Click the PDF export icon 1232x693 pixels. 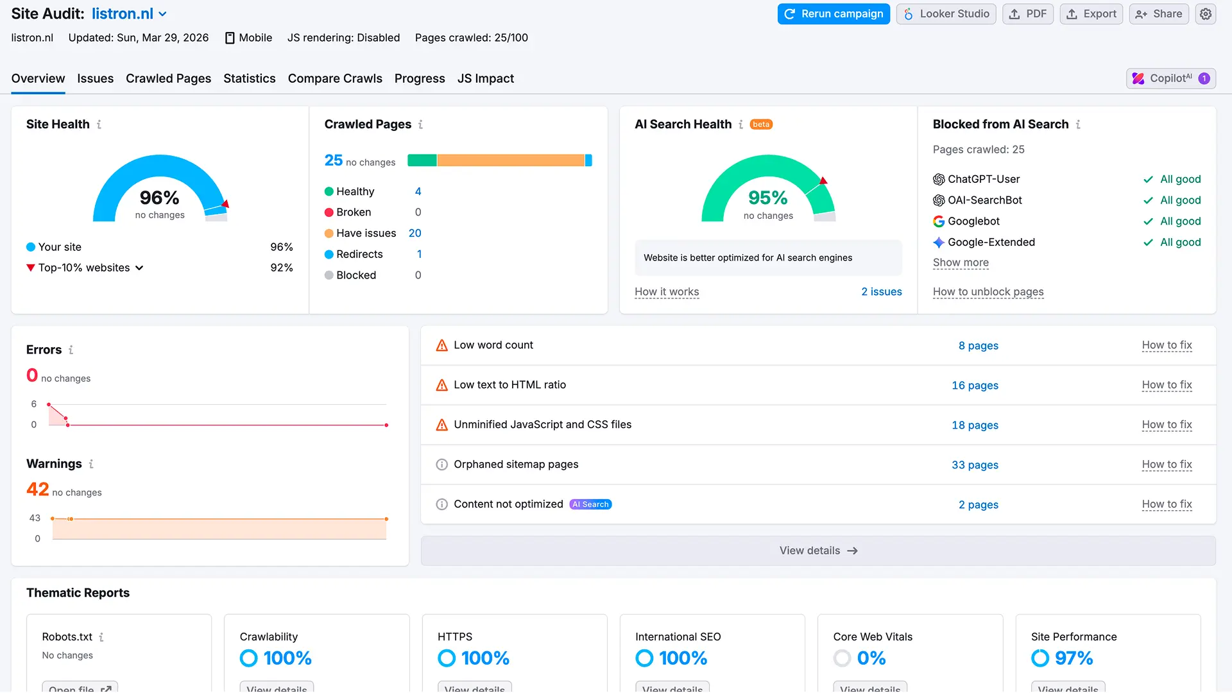(1016, 13)
